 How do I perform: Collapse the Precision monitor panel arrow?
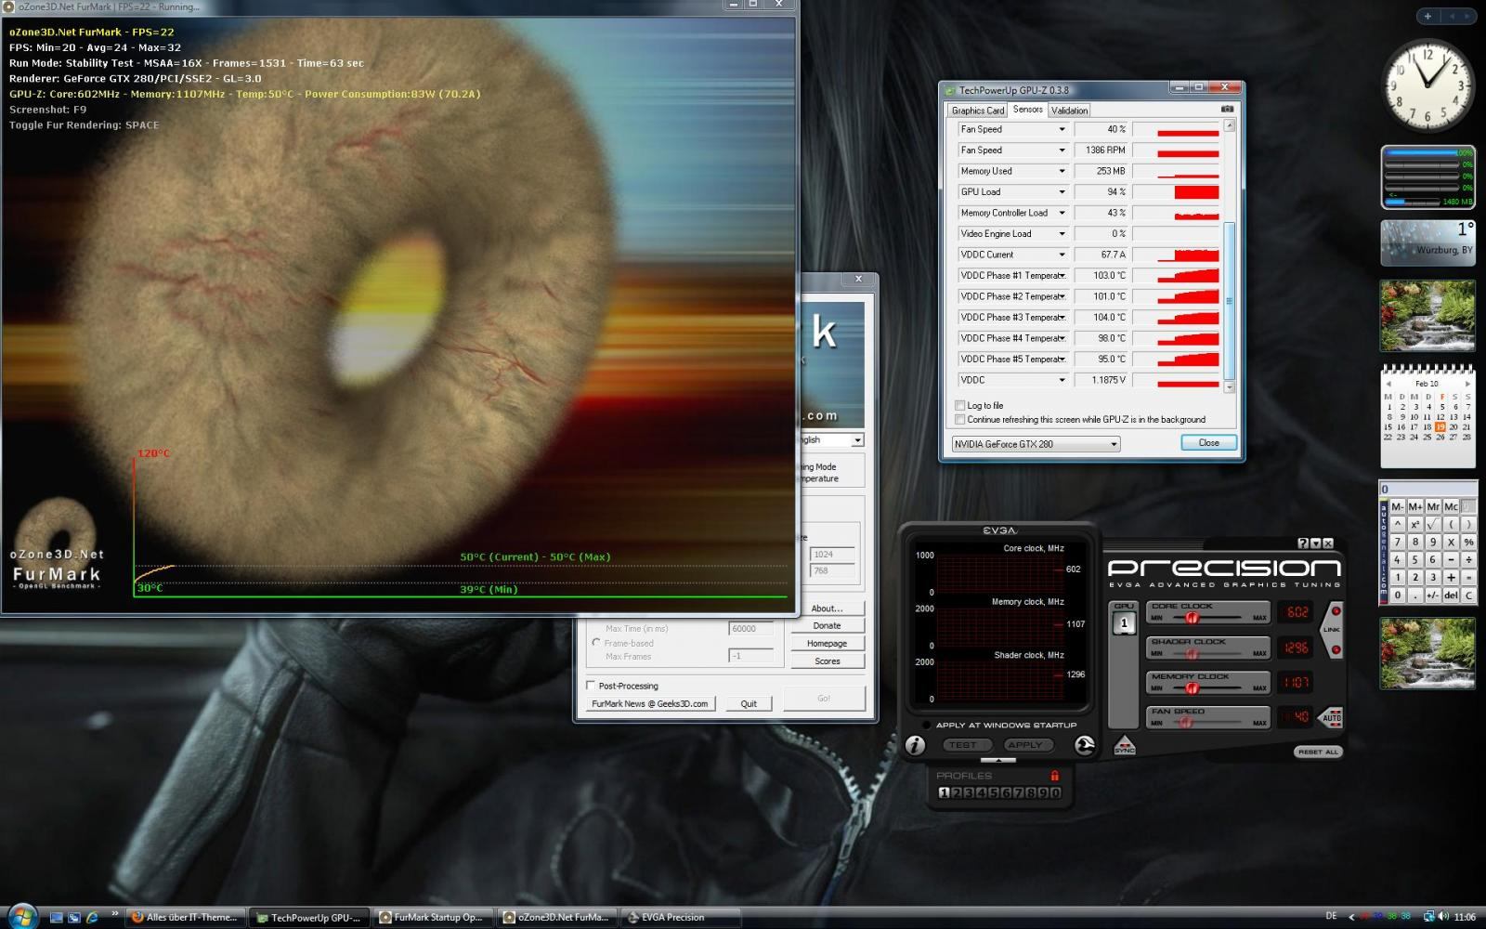click(998, 760)
